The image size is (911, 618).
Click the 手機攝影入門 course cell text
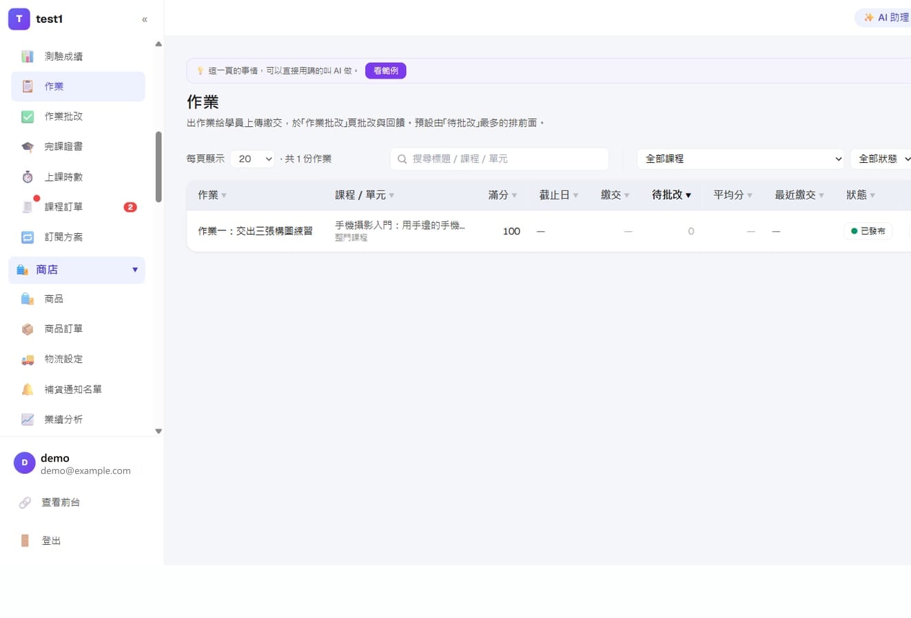[400, 226]
